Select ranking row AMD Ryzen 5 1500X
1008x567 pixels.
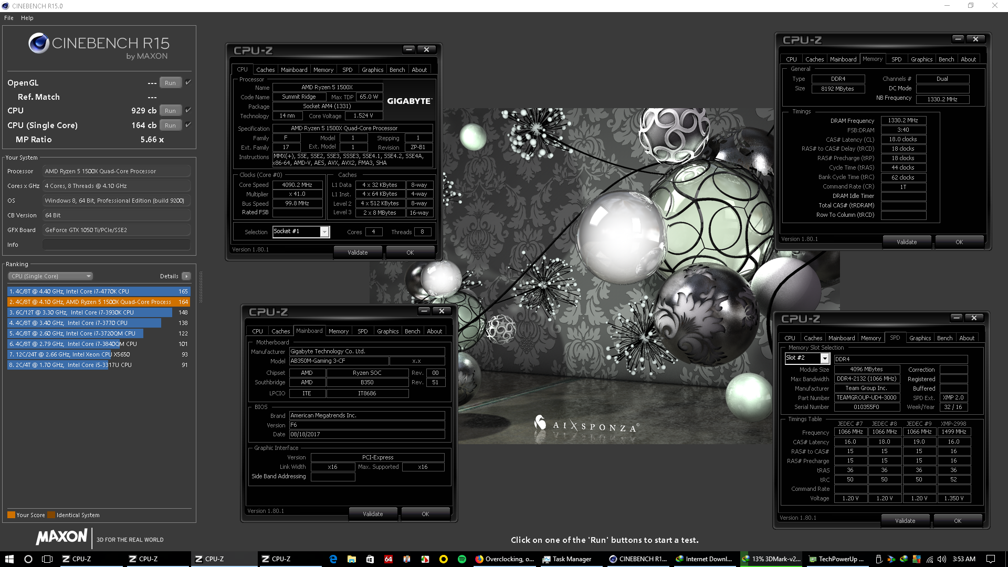tap(99, 302)
